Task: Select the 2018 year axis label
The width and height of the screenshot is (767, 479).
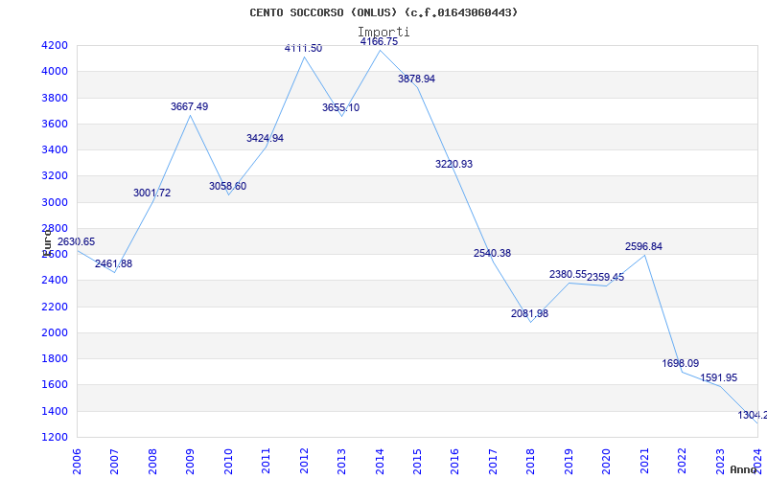Action: coord(531,462)
